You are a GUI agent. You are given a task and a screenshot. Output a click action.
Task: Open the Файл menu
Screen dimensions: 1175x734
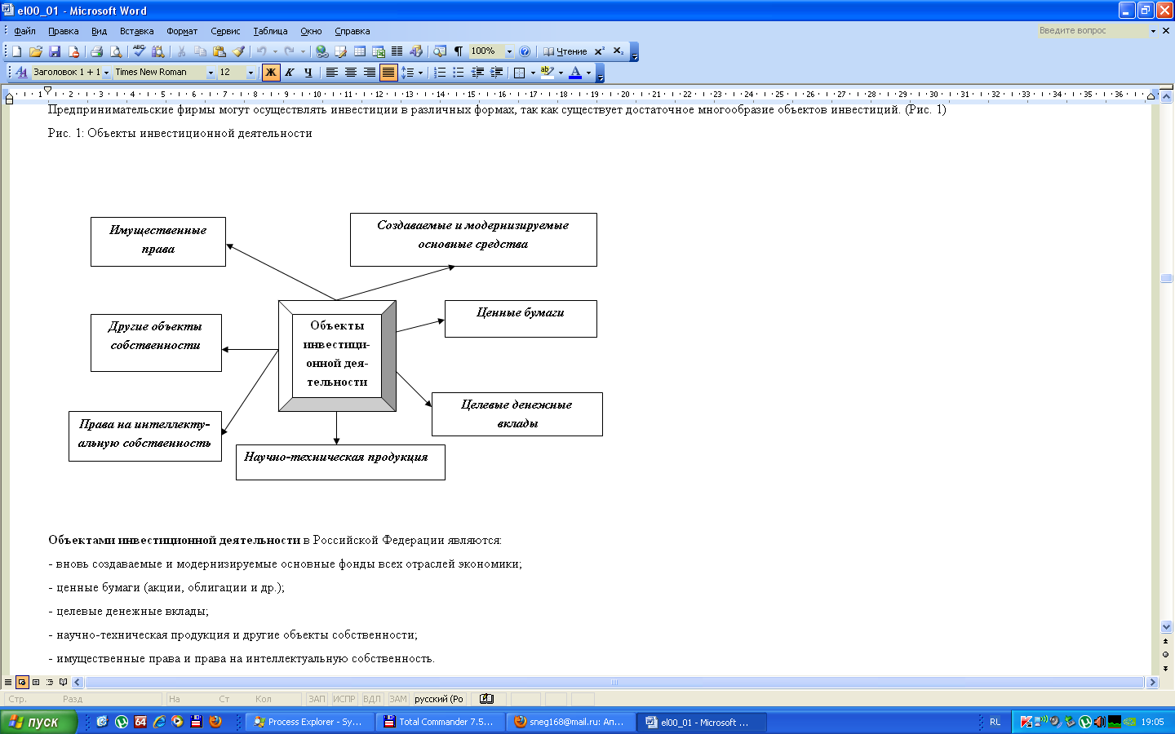[25, 31]
